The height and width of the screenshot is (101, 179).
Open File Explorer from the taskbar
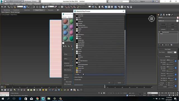(x=49, y=98)
